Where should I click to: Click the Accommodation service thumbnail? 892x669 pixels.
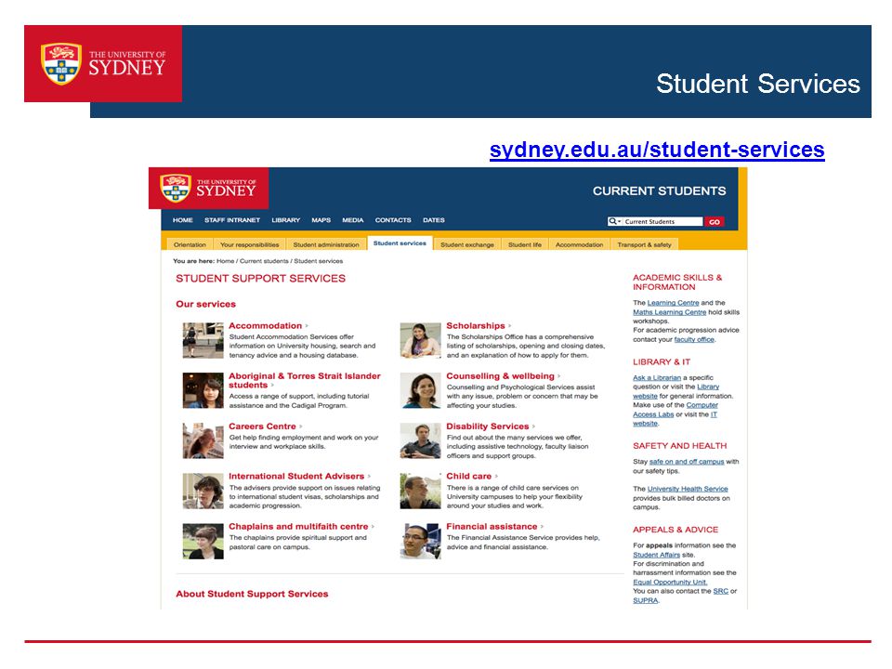point(203,340)
